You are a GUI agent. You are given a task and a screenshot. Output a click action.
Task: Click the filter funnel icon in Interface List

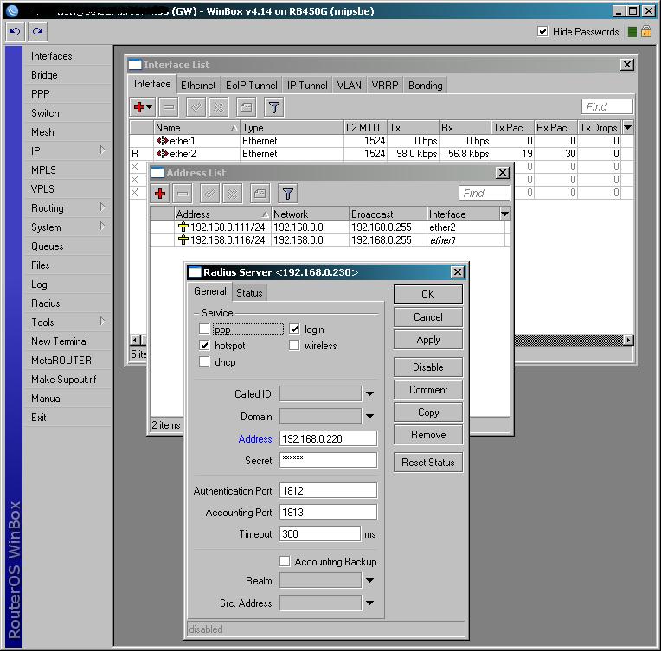(x=273, y=107)
